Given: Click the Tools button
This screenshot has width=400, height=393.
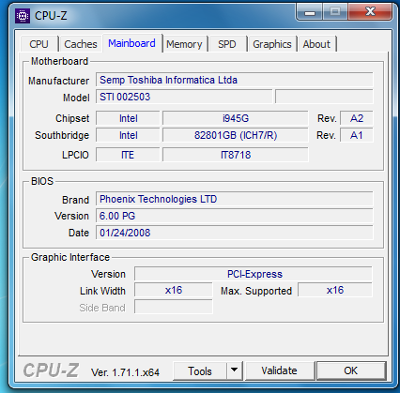Looking at the screenshot, I should 200,371.
